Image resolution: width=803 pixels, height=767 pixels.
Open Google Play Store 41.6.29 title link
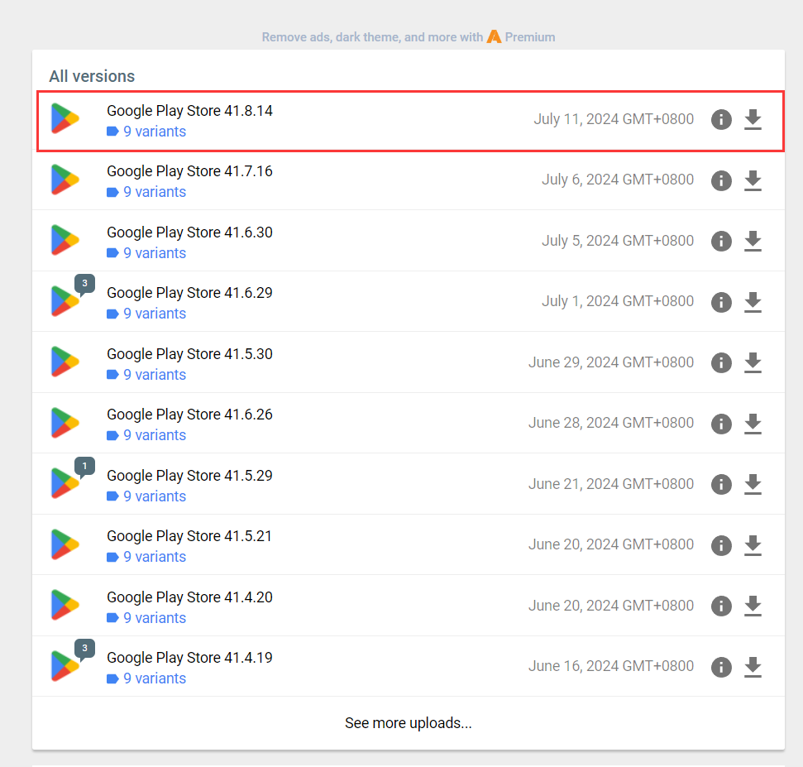click(189, 293)
